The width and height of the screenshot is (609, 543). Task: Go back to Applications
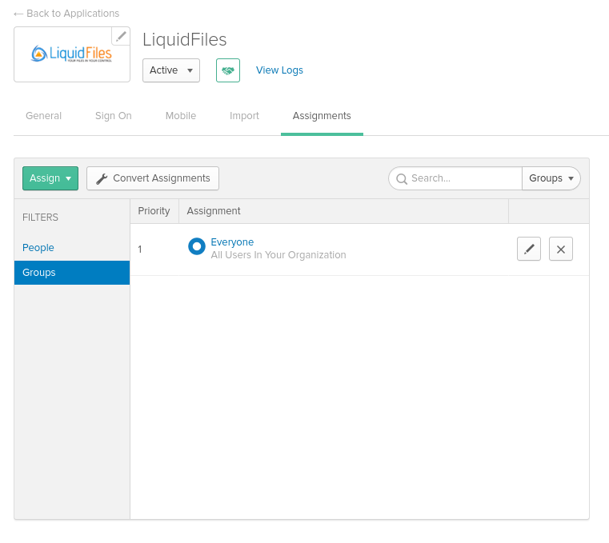(66, 14)
